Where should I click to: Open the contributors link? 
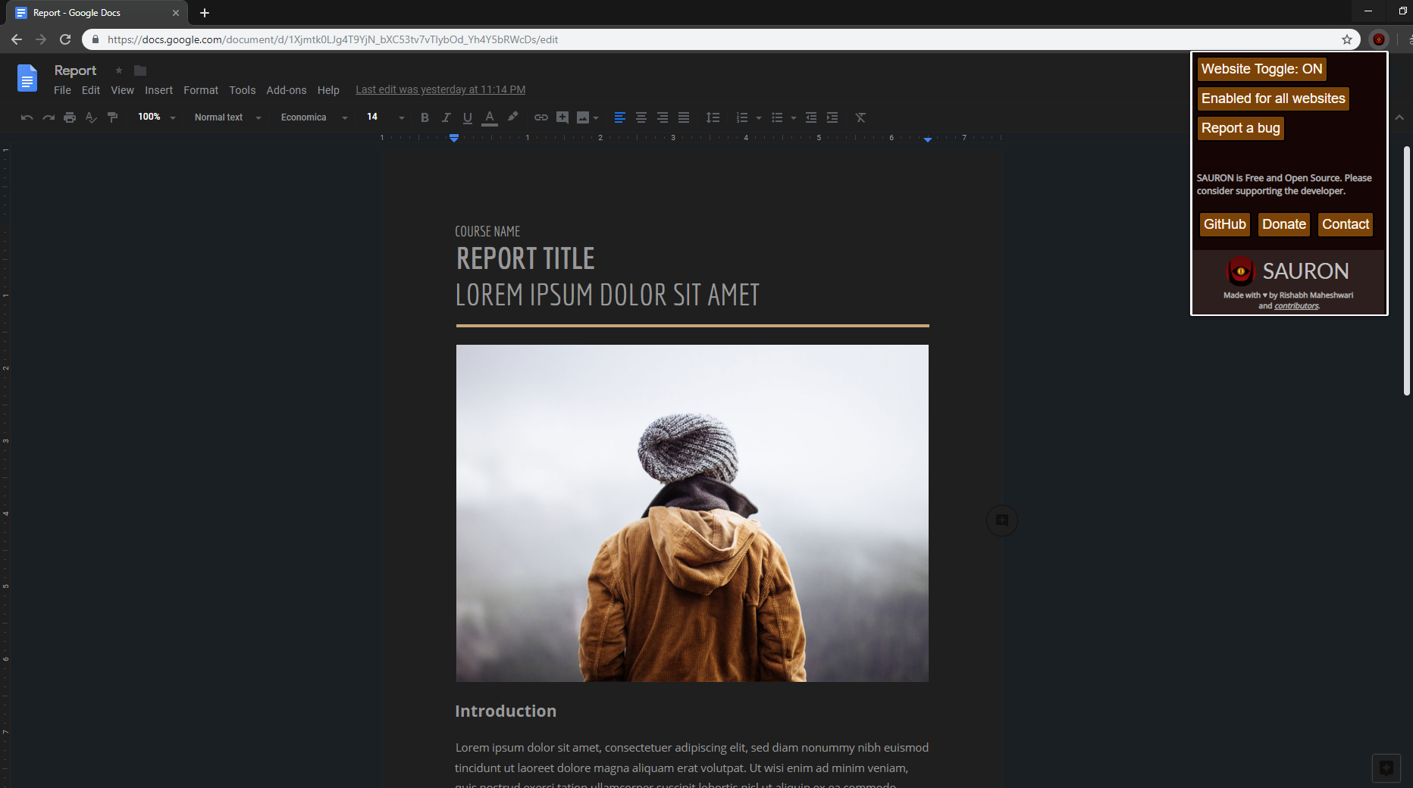pos(1296,306)
